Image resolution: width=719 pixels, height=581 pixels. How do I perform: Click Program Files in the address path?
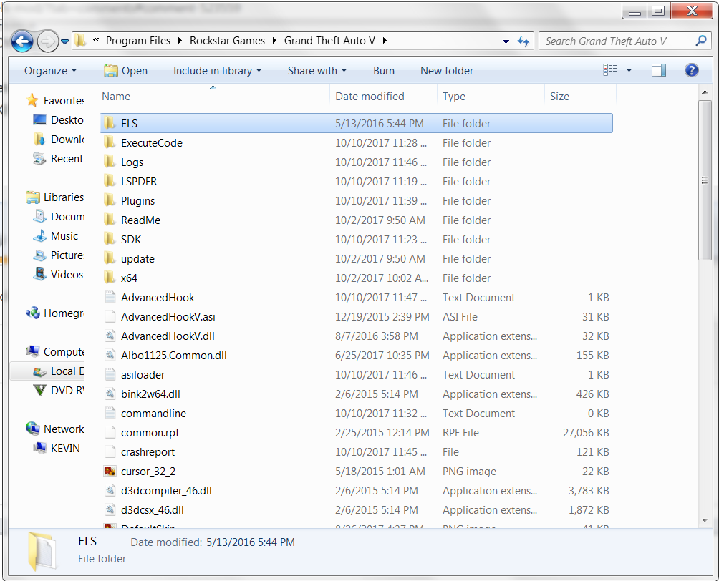click(138, 41)
